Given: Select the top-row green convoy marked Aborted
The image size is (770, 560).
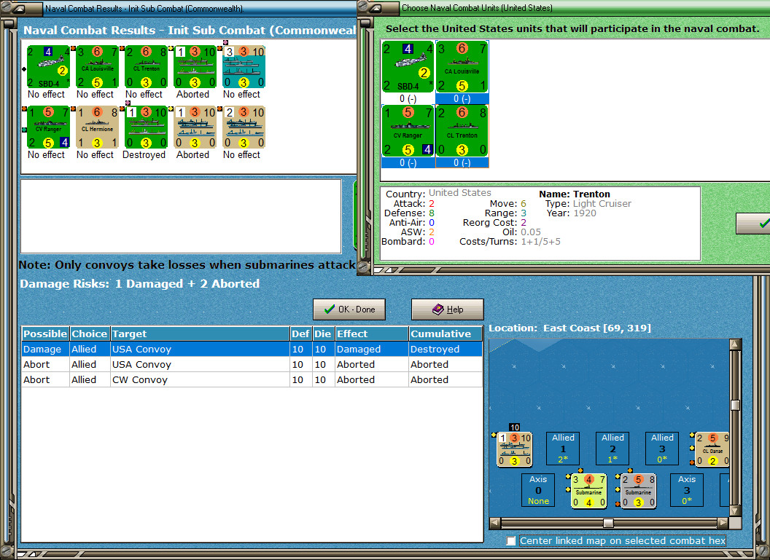Looking at the screenshot, I should [195, 67].
